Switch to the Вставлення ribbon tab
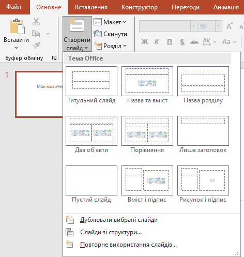Image resolution: width=244 pixels, height=257 pixels. point(91,7)
